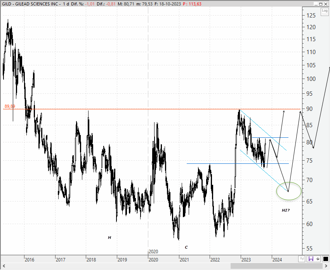Click the 2024 label on time axis

click(277, 259)
